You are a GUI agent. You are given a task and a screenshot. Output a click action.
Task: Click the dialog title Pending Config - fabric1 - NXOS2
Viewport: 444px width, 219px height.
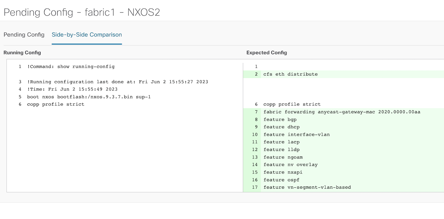tap(82, 12)
